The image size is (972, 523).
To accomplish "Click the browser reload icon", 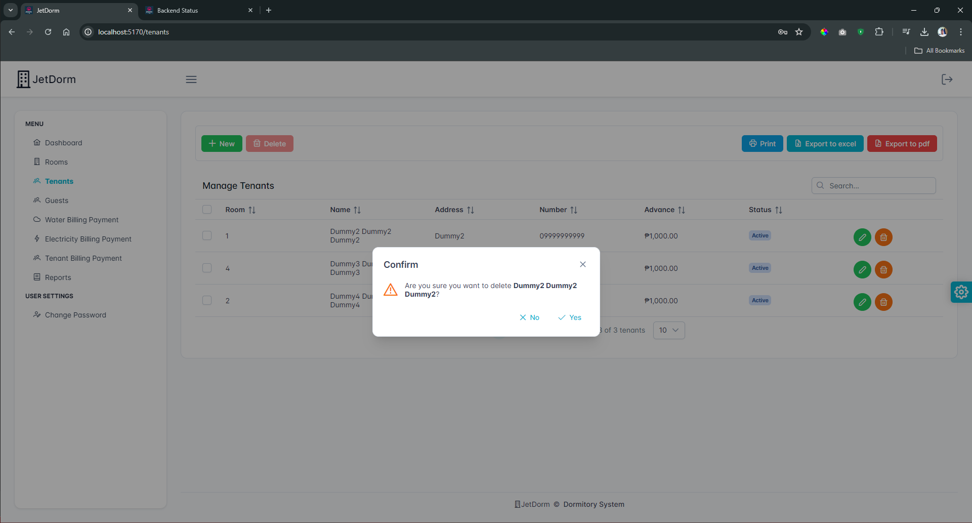I will (x=48, y=32).
